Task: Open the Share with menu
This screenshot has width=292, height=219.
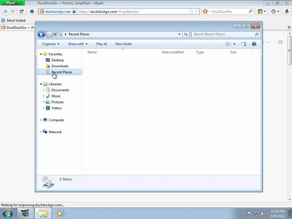Action: click(78, 44)
